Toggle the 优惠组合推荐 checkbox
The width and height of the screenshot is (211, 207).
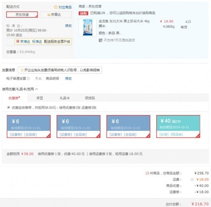point(8,107)
